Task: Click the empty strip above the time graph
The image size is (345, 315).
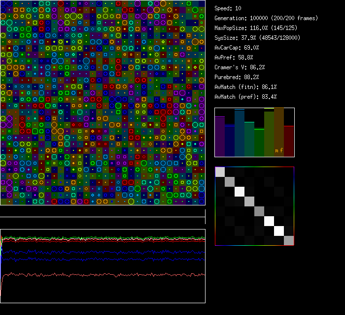Action: coord(103,211)
